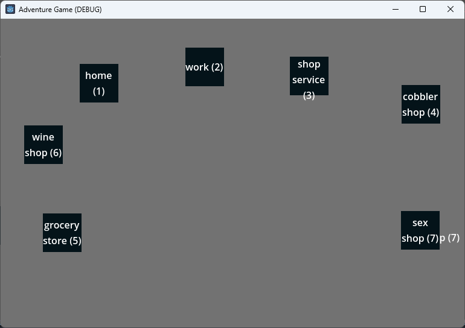Click the Godot app icon in title bar
The height and width of the screenshot is (328, 465).
(x=10, y=9)
